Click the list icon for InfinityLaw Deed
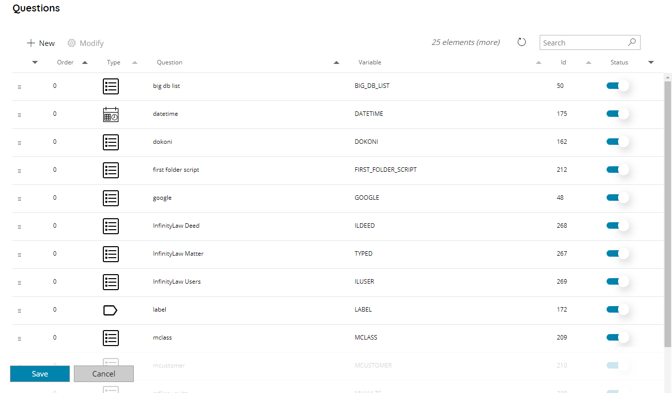672x393 pixels. pos(110,226)
